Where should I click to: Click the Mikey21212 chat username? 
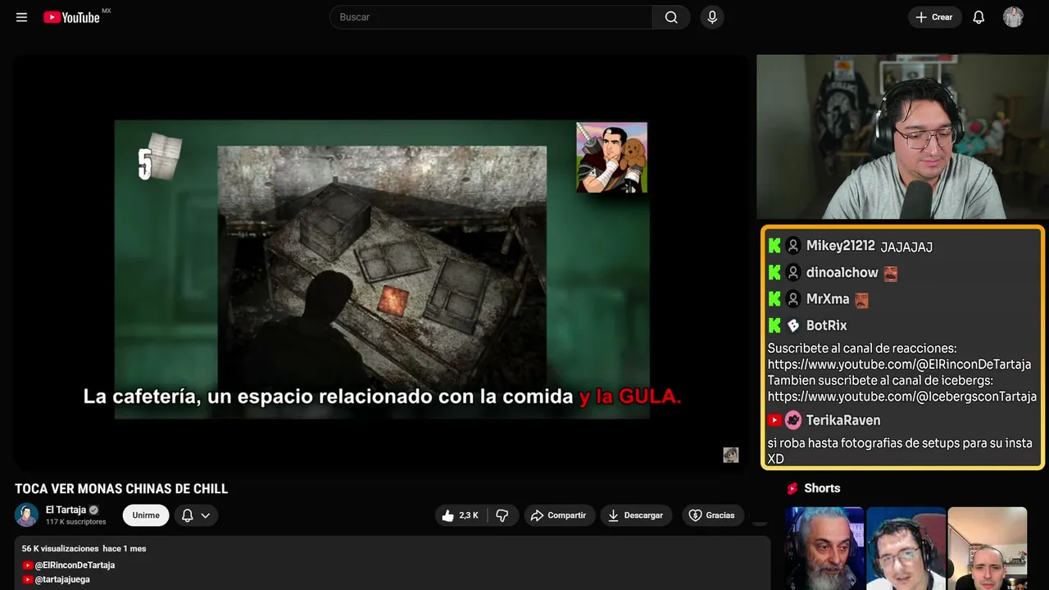[x=841, y=246]
